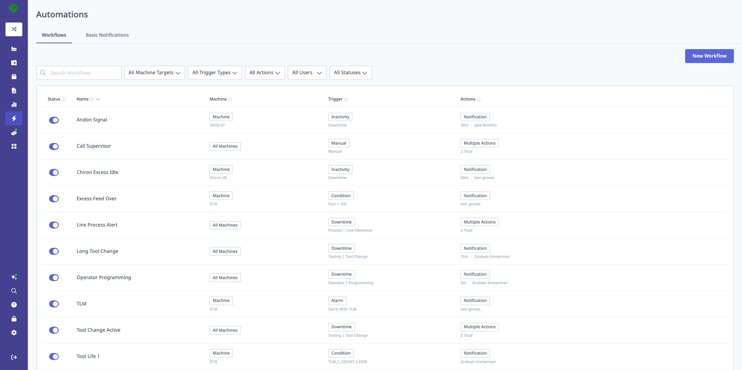
Task: Open the All Machine Targets dropdown
Action: [154, 72]
